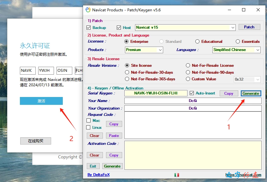
Task: Click the "3) Resale License" group title
Action: point(104,59)
